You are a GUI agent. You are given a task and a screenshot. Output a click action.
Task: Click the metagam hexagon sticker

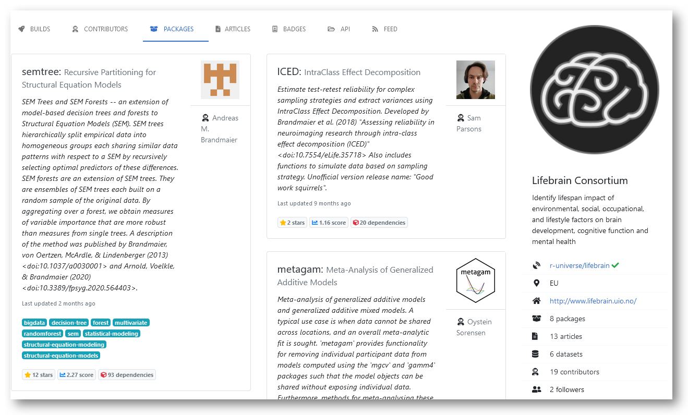(475, 280)
